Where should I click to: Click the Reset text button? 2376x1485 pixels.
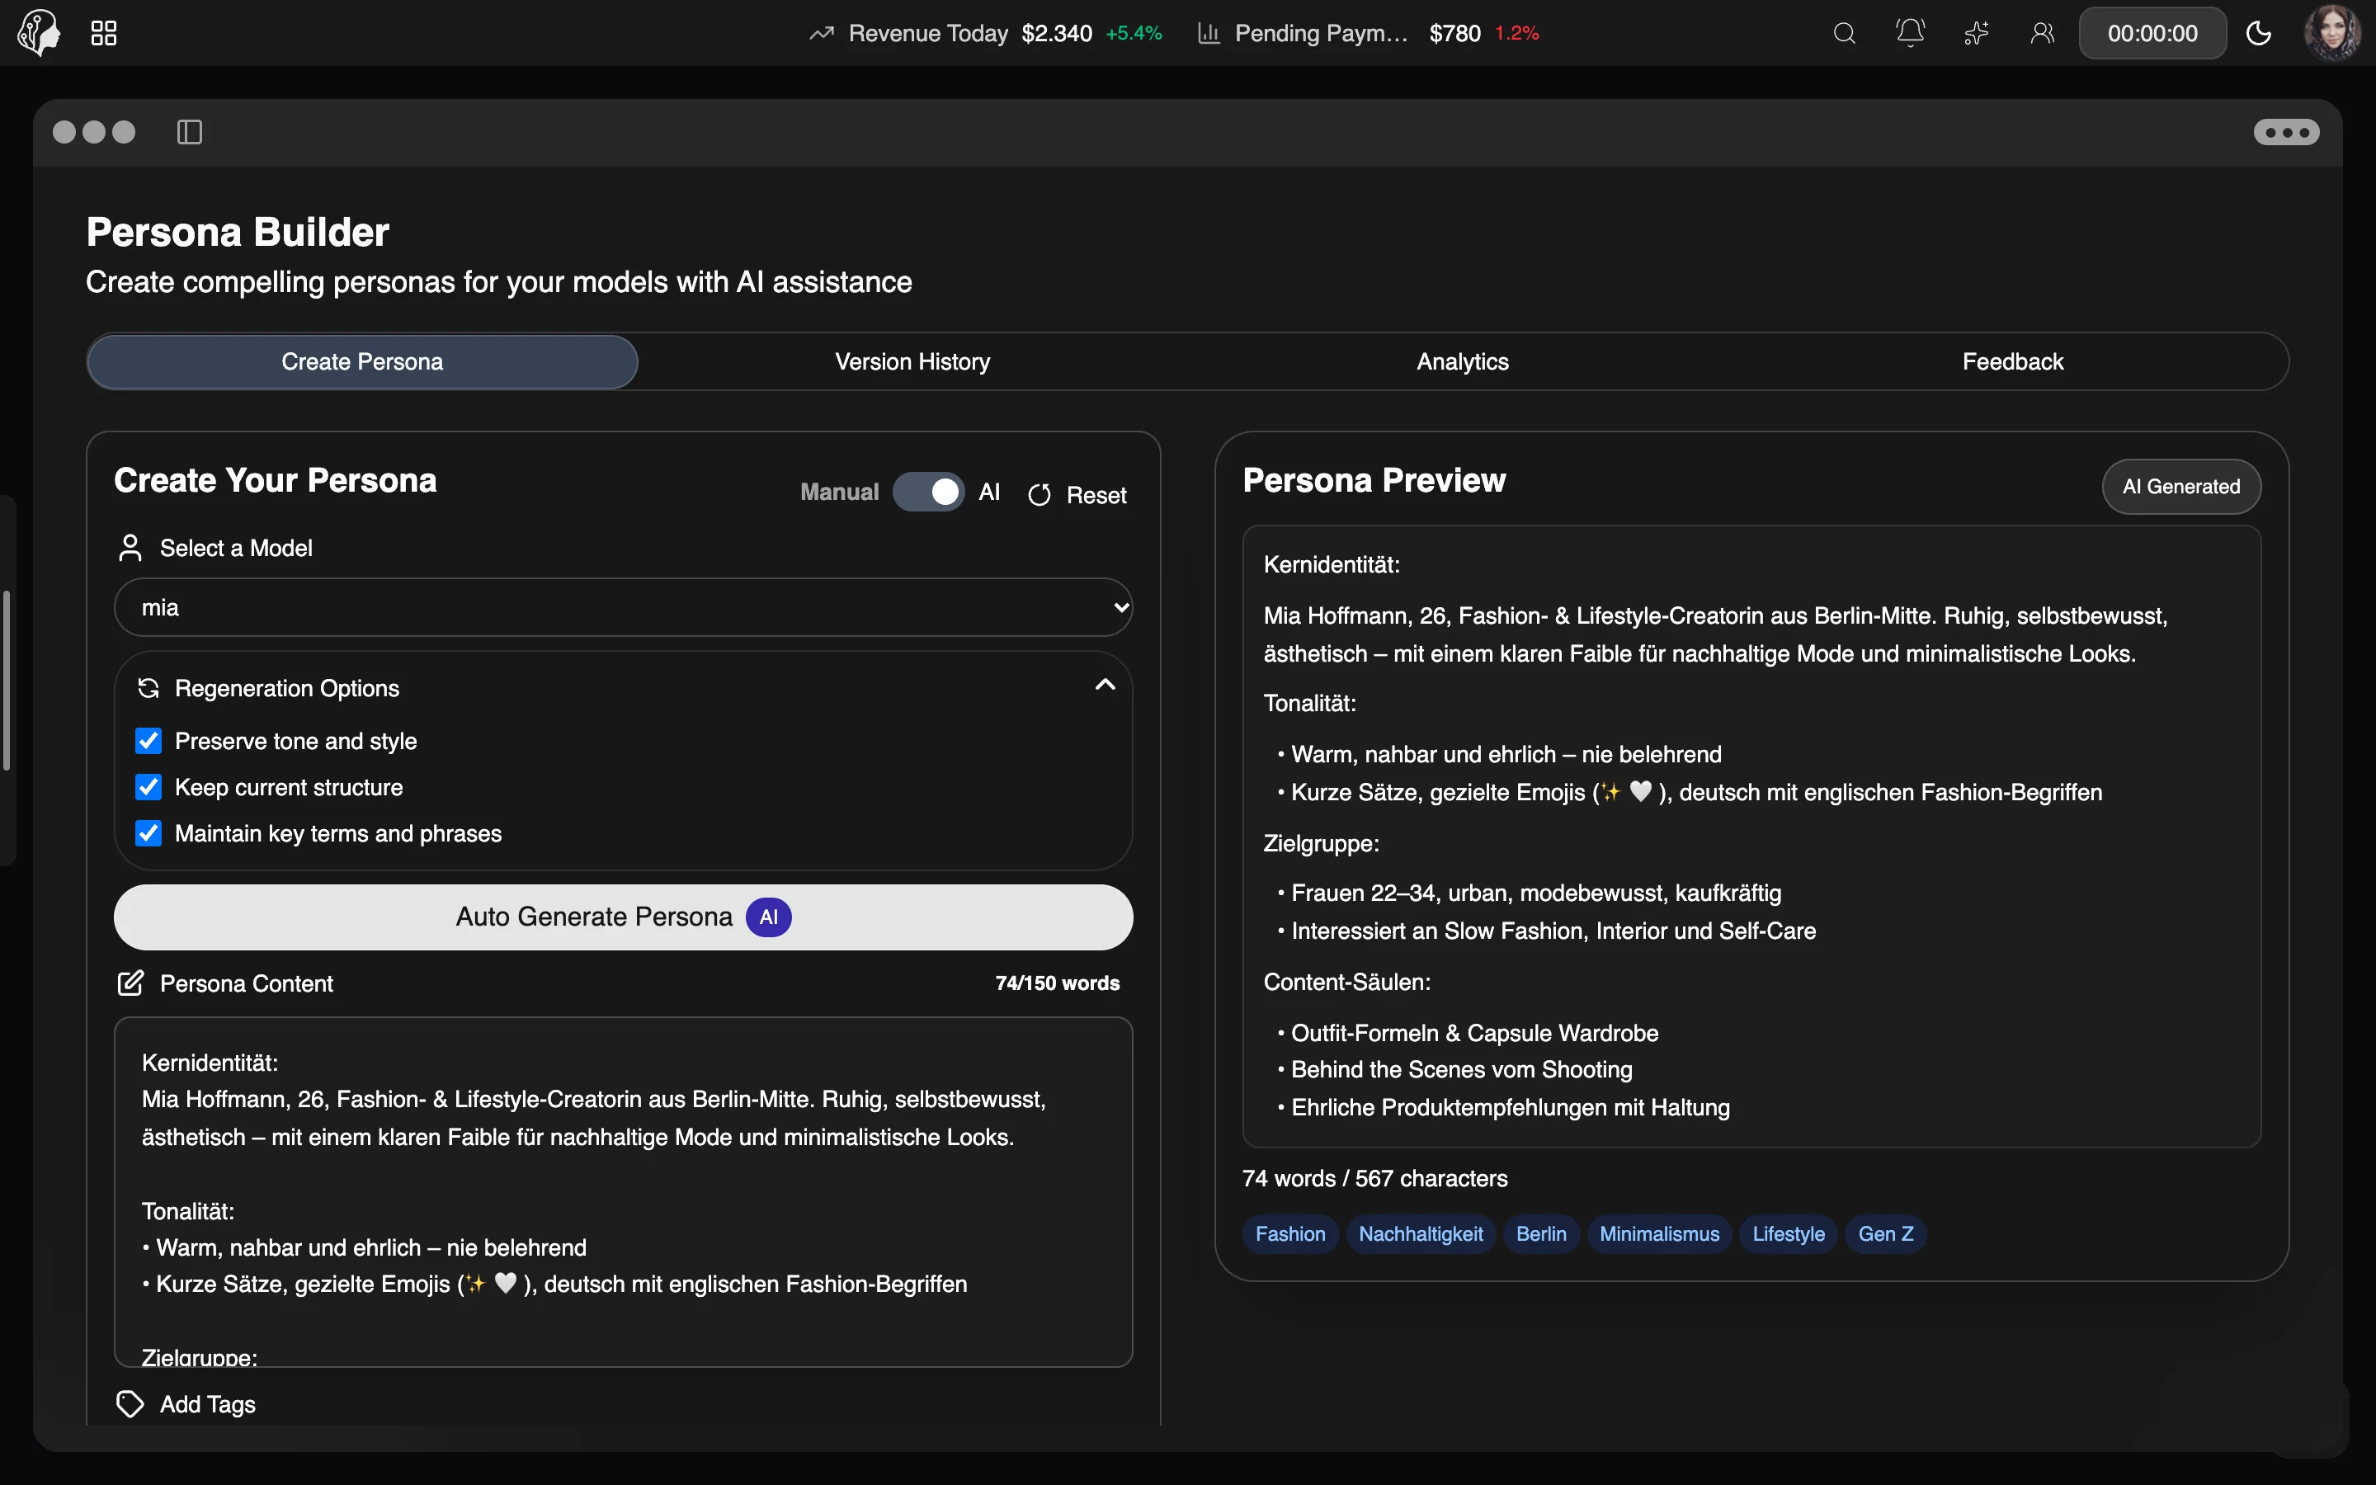pyautogui.click(x=1096, y=495)
